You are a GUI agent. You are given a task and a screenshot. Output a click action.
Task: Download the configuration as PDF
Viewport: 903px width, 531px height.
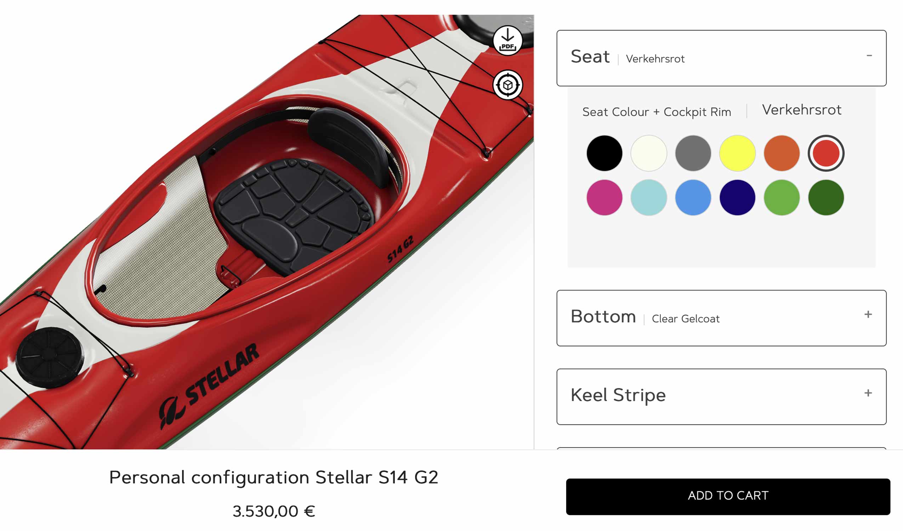(x=507, y=40)
